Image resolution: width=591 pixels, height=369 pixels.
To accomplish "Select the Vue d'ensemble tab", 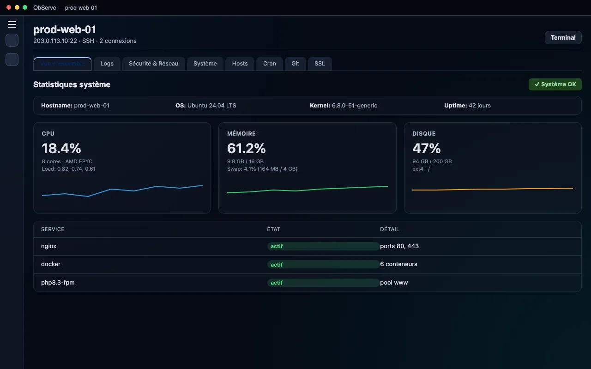I will (63, 64).
